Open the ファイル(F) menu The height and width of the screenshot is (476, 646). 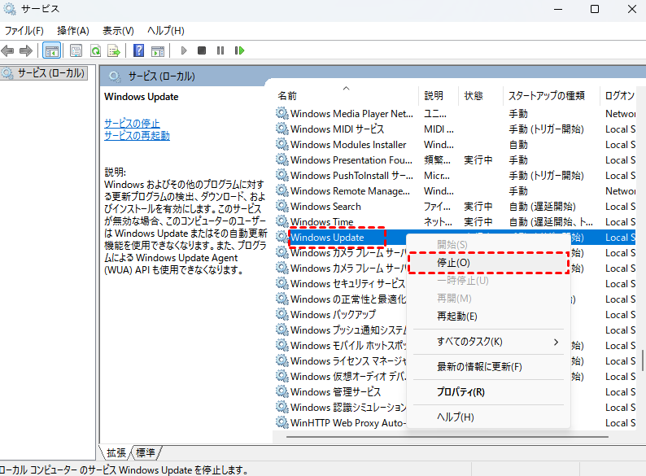pyautogui.click(x=24, y=31)
